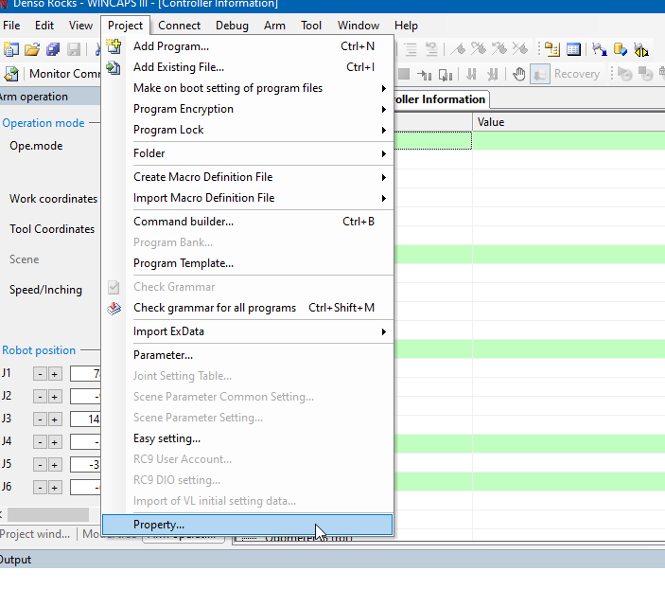The height and width of the screenshot is (589, 665).
Task: Click the icon immediately right of table view
Action: click(600, 49)
